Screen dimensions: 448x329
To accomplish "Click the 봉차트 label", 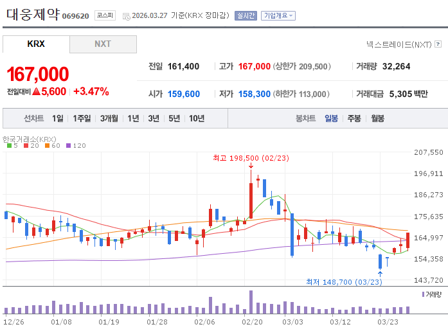I will pos(306,118).
